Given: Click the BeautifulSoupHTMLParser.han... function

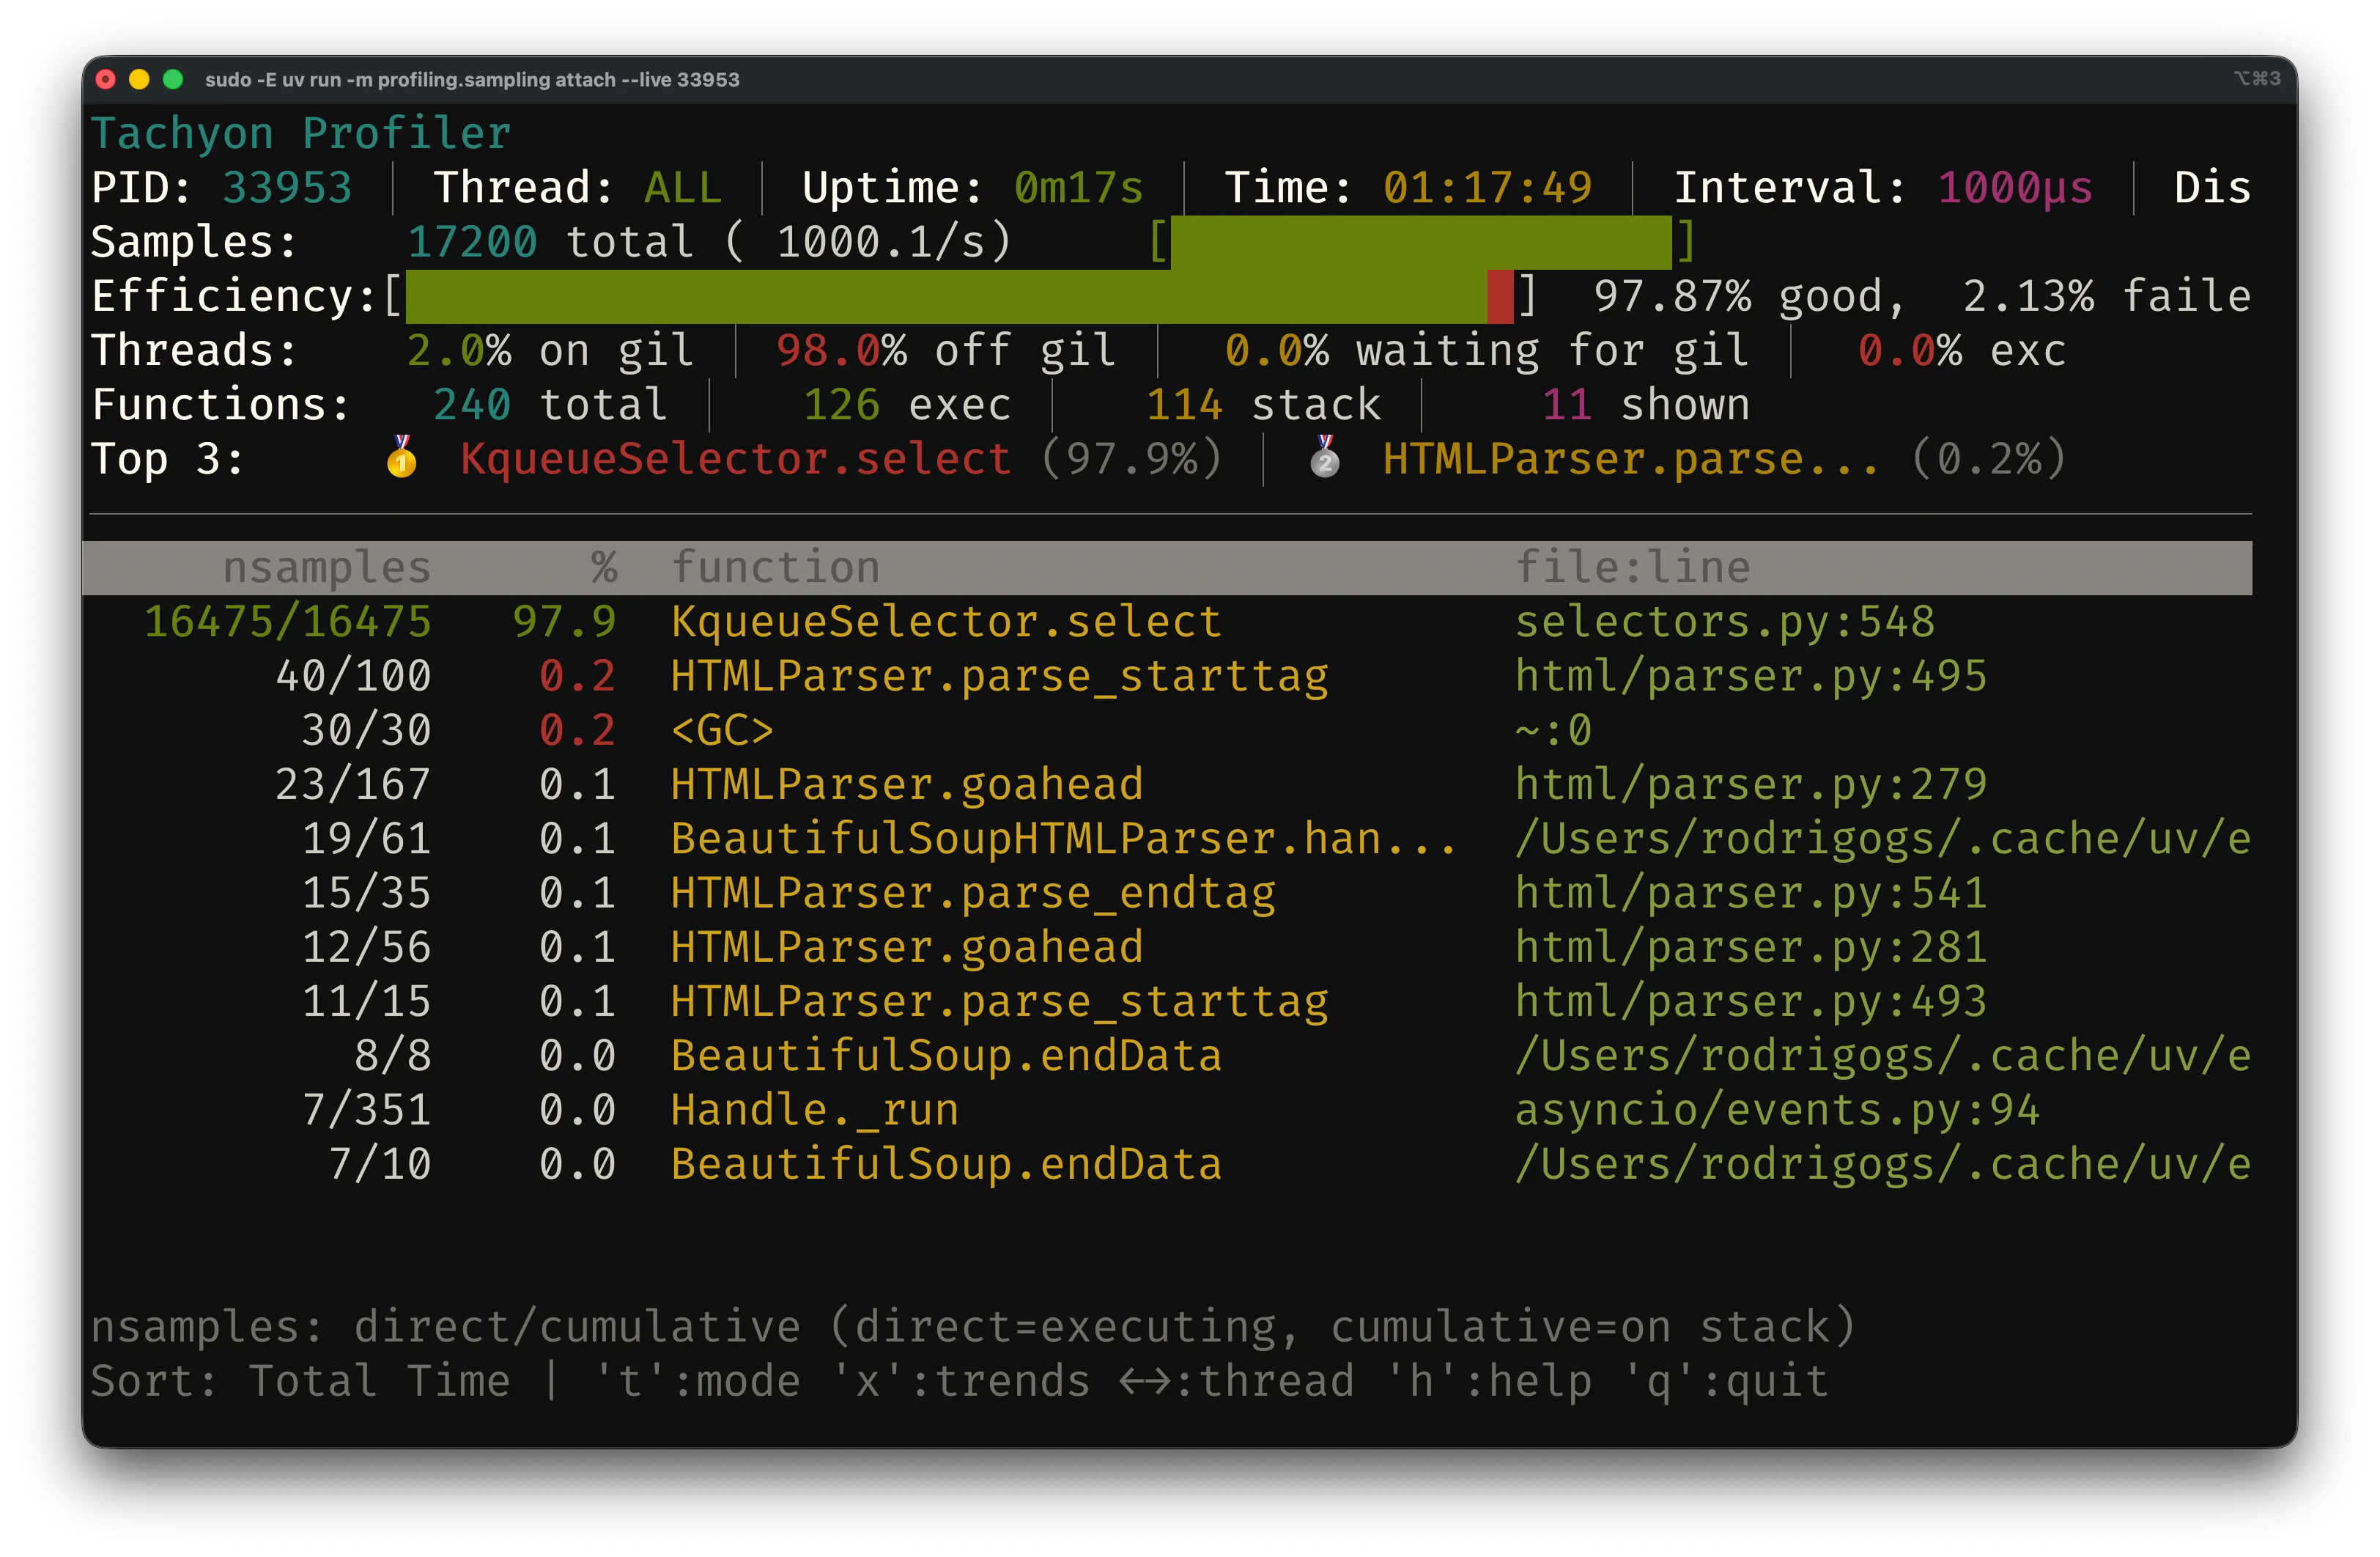Looking at the screenshot, I should 1063,839.
